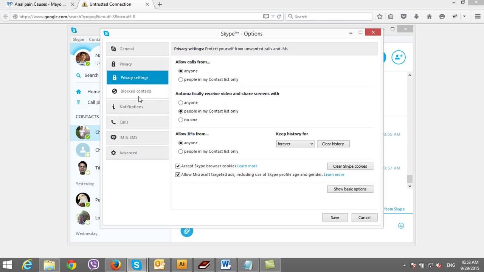Open the Calls options section

tap(137, 122)
